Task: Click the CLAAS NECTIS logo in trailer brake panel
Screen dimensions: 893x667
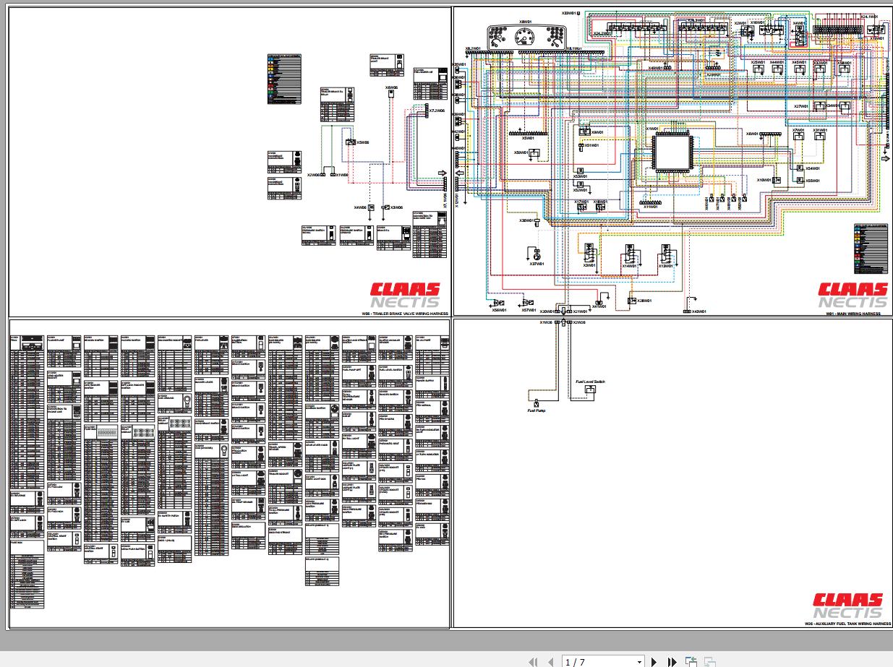Action: coord(406,296)
